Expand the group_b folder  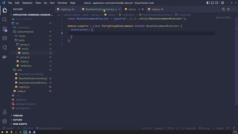coord(32,57)
